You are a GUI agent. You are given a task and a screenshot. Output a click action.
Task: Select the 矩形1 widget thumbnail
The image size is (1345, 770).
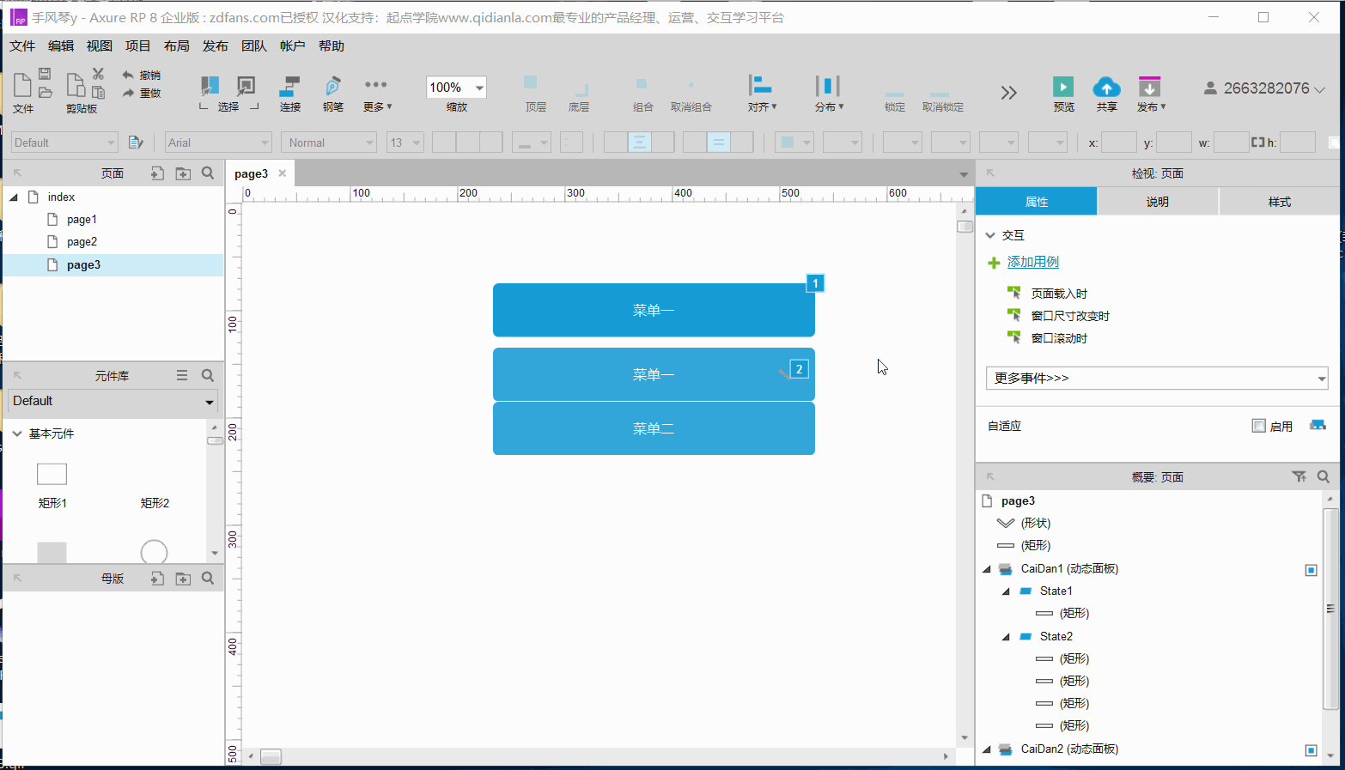pos(52,474)
